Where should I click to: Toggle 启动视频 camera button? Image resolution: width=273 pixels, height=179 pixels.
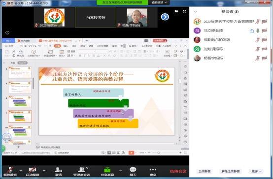tap(33, 171)
